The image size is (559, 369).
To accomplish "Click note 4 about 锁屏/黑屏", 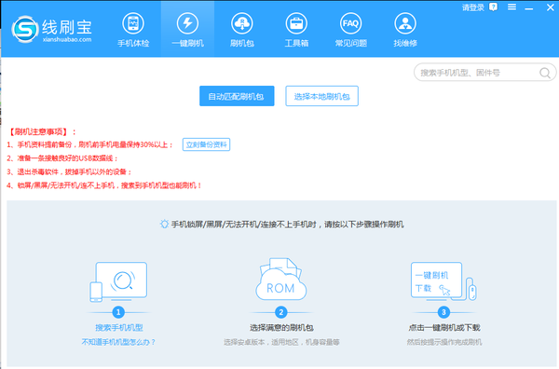I will [104, 185].
